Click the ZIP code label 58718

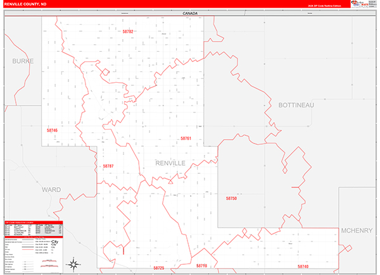click(201, 266)
